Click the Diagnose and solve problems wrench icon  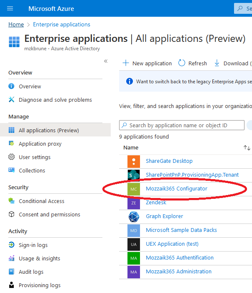point(11,100)
